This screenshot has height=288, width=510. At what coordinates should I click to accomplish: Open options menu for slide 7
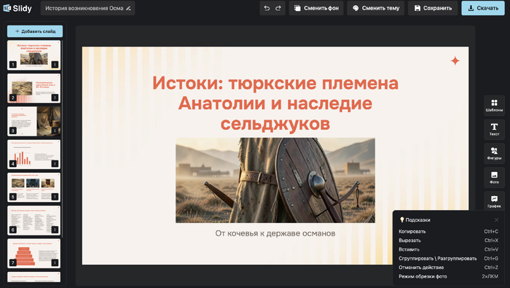(x=55, y=262)
